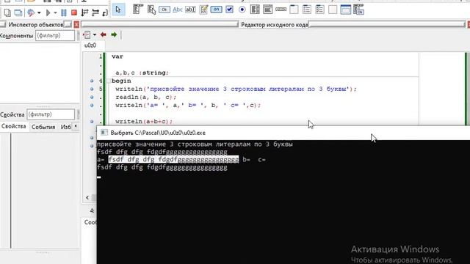The width and height of the screenshot is (470, 264).
Task: Switch to the События tab
Action: point(43,127)
